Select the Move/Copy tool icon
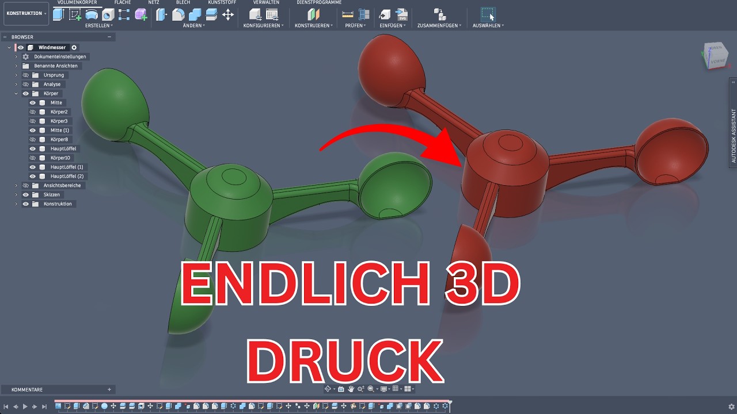 (228, 15)
